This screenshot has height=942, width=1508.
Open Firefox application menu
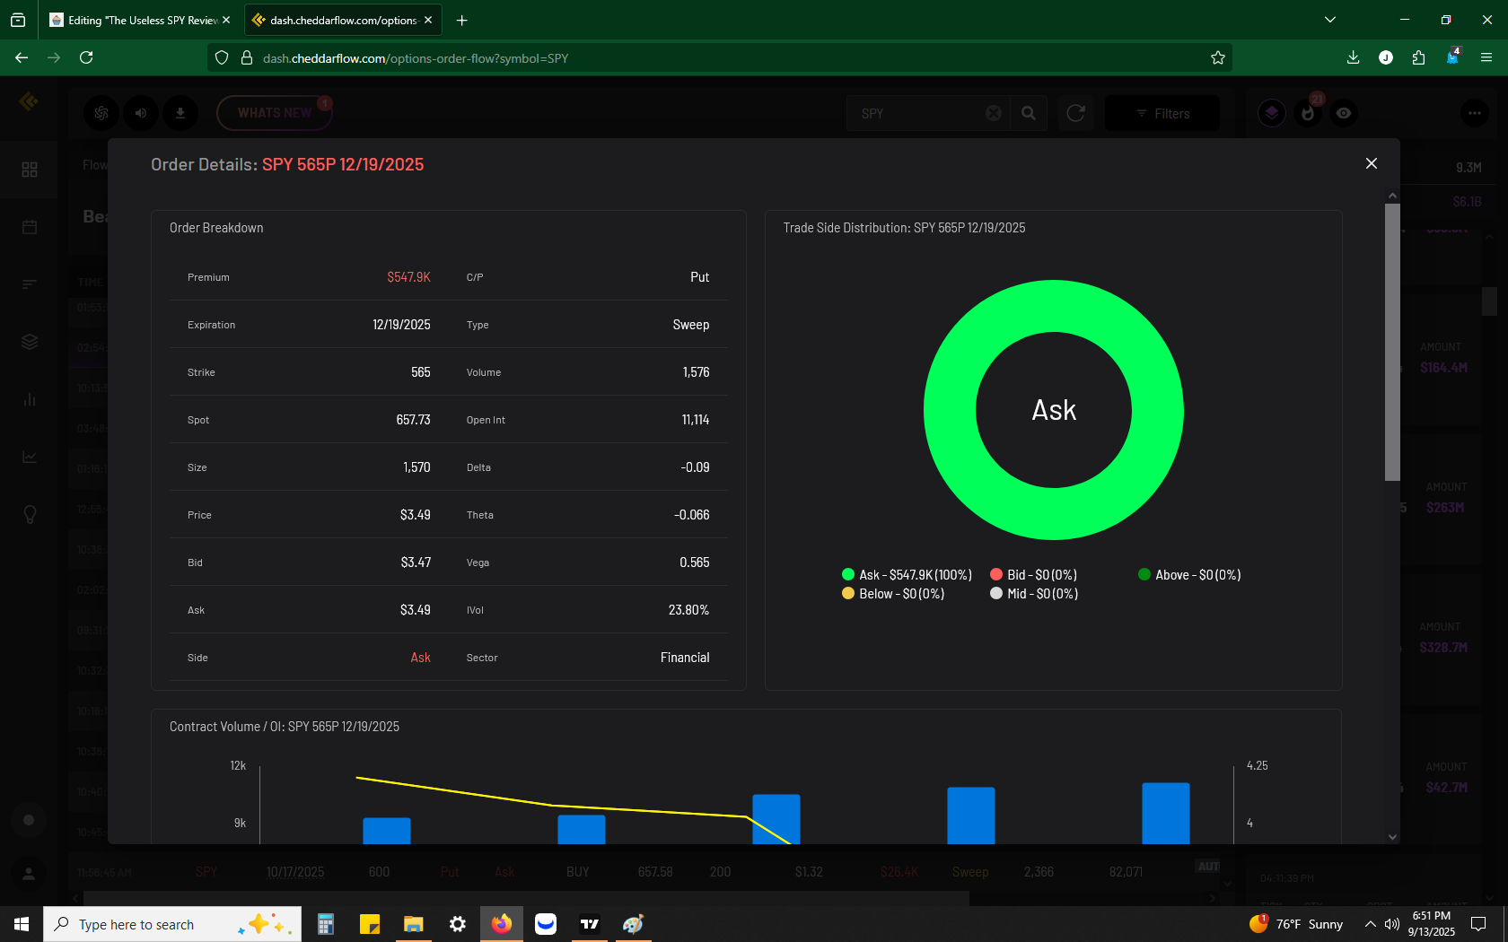1486,57
